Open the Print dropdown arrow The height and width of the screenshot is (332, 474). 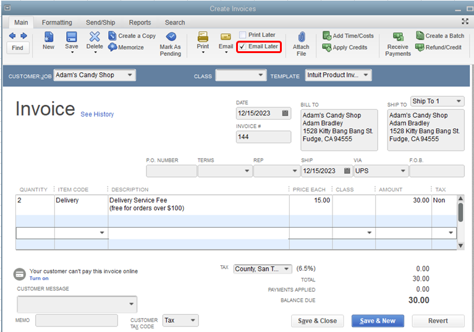[203, 52]
